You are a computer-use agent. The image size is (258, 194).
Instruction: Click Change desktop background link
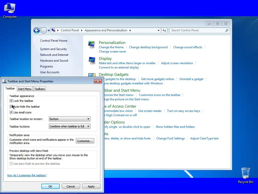coord(148,47)
